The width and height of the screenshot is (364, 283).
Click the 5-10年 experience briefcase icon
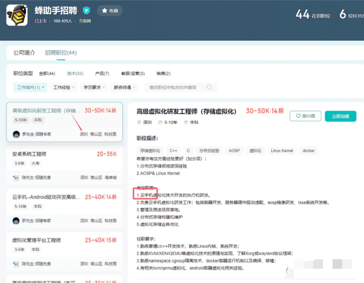click(160, 122)
